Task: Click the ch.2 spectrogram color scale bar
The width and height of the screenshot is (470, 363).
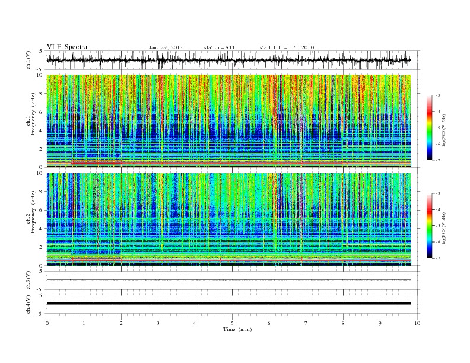Action: coord(429,226)
